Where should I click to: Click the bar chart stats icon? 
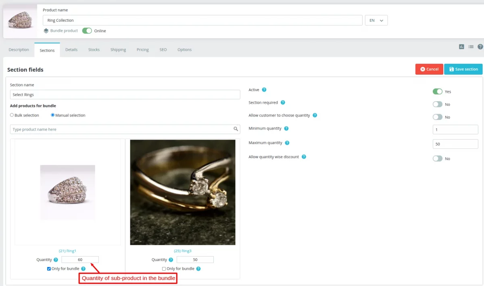point(461,47)
